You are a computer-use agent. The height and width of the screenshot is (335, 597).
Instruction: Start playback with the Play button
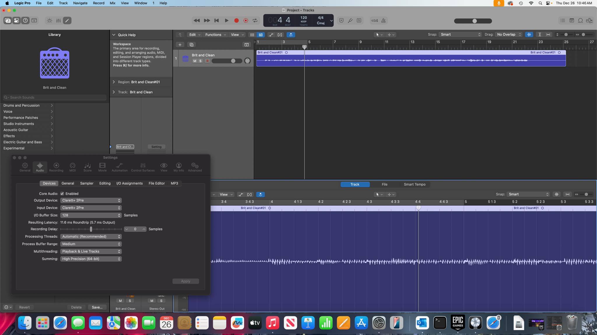(226, 21)
